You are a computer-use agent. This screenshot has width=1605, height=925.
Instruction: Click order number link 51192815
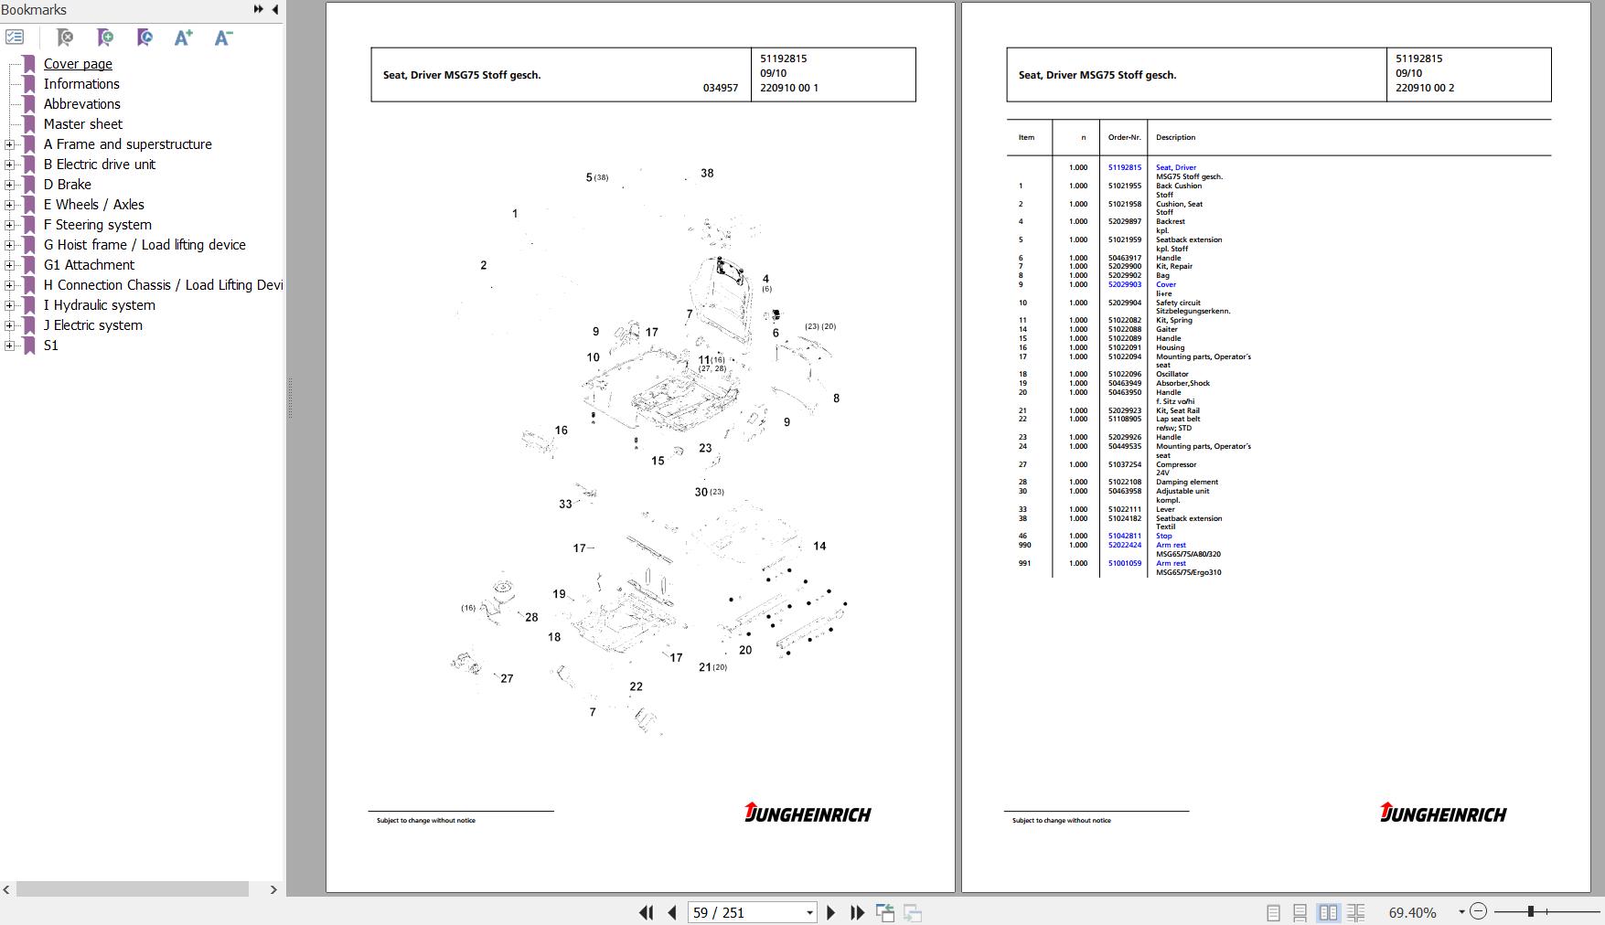point(1124,167)
